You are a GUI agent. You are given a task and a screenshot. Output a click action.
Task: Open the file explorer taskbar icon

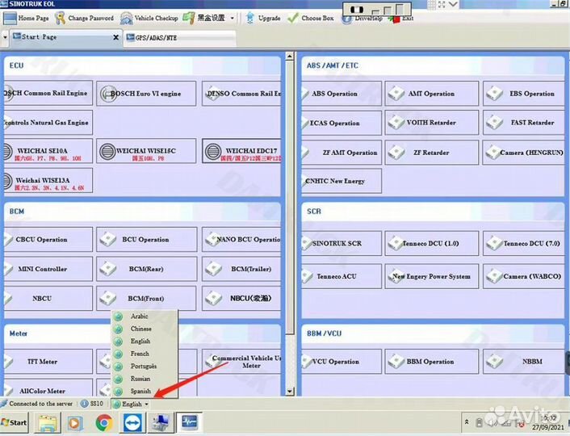(x=47, y=421)
